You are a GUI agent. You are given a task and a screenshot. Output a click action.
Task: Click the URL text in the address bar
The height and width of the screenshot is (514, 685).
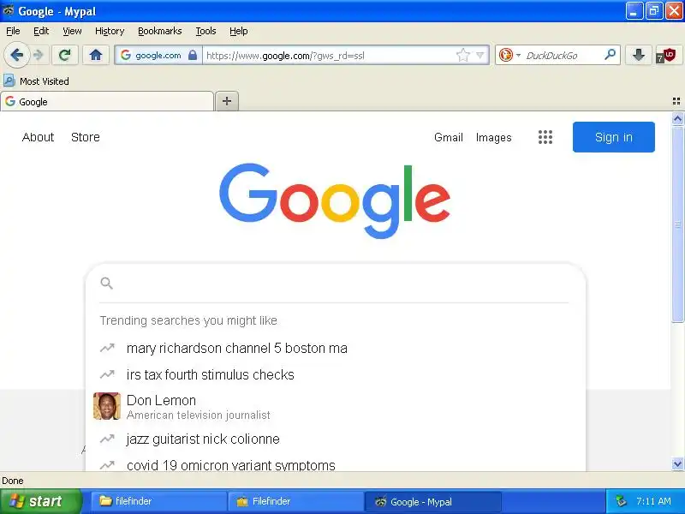pos(285,56)
